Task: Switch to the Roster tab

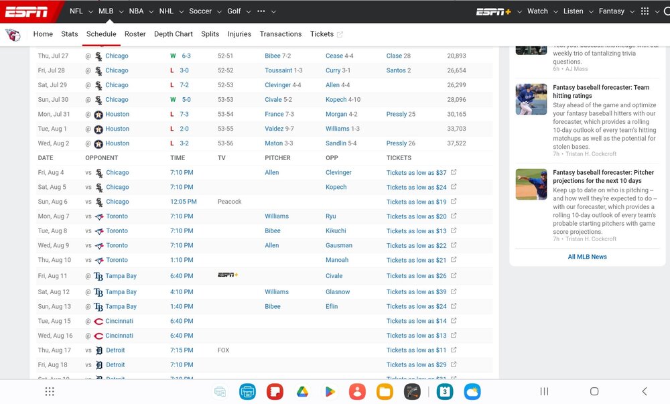Action: click(x=135, y=34)
